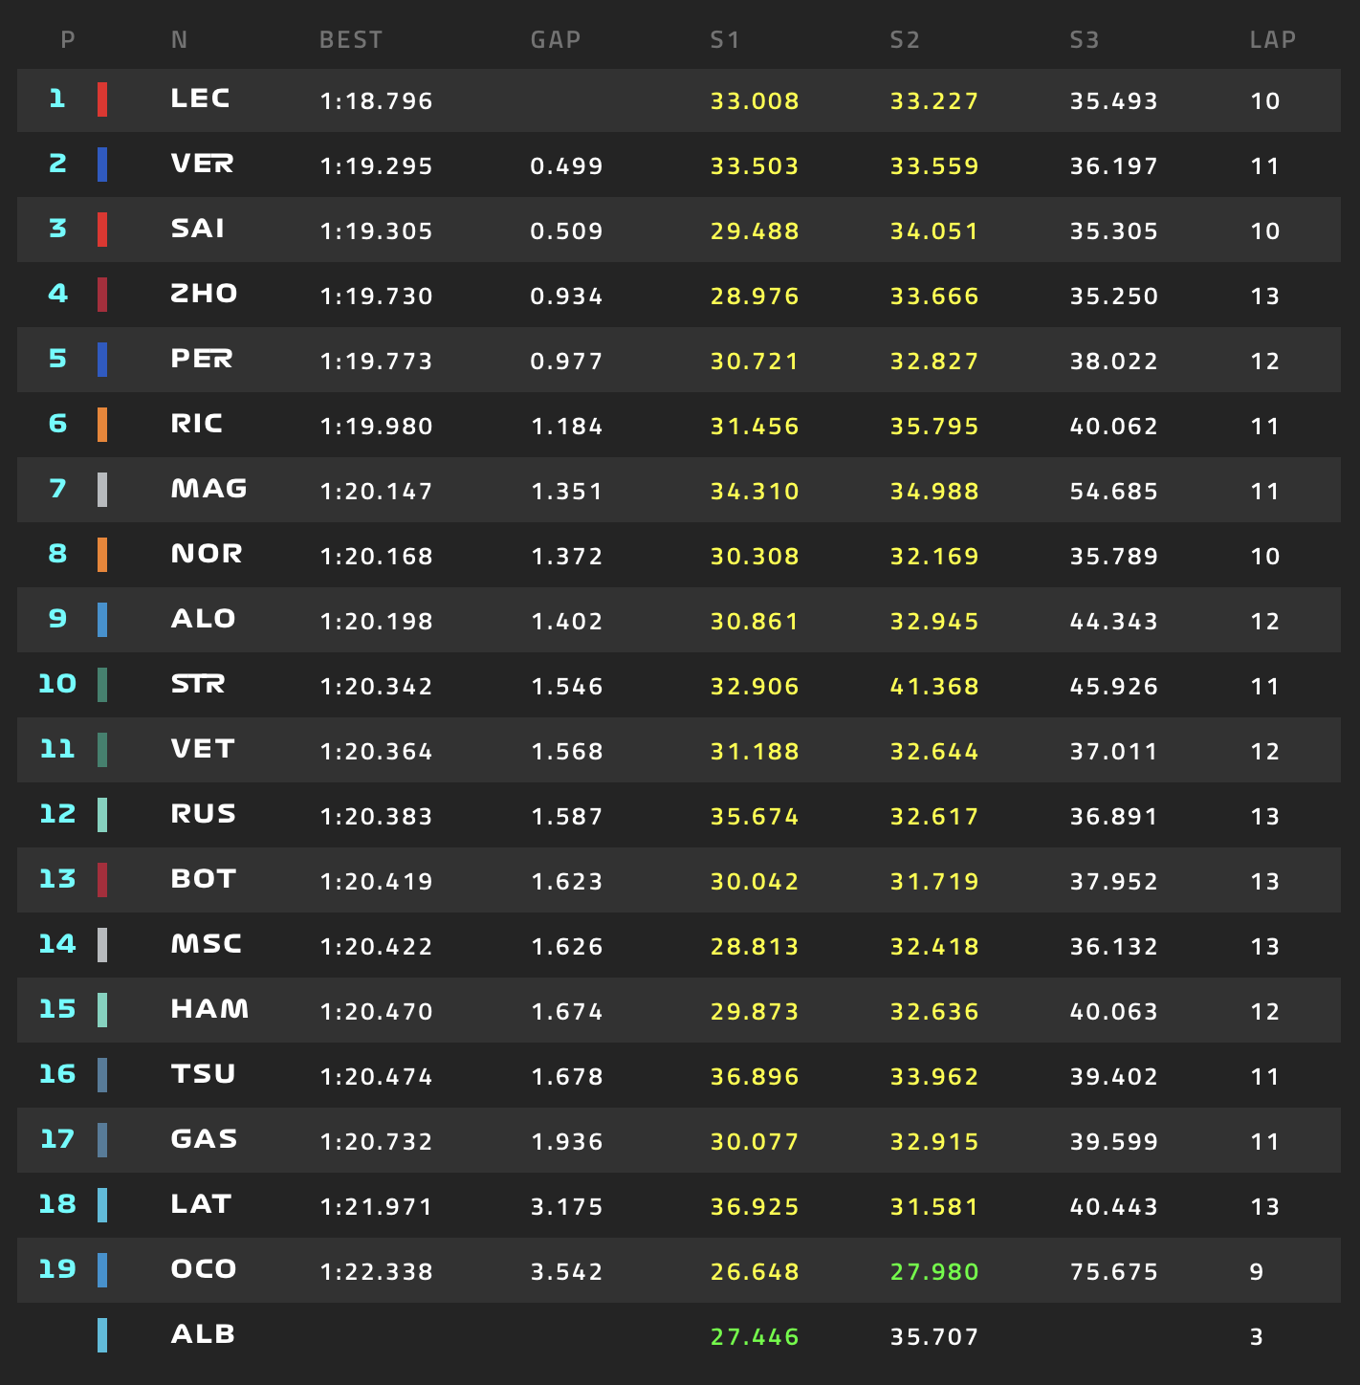1360x1385 pixels.
Task: Click the orange team color bar beside RIC
Action: 102,425
